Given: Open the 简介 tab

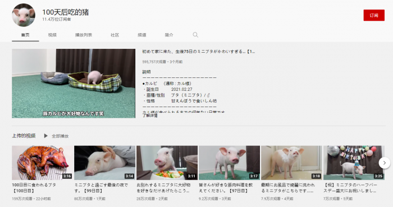Looking at the screenshot, I should tap(169, 35).
